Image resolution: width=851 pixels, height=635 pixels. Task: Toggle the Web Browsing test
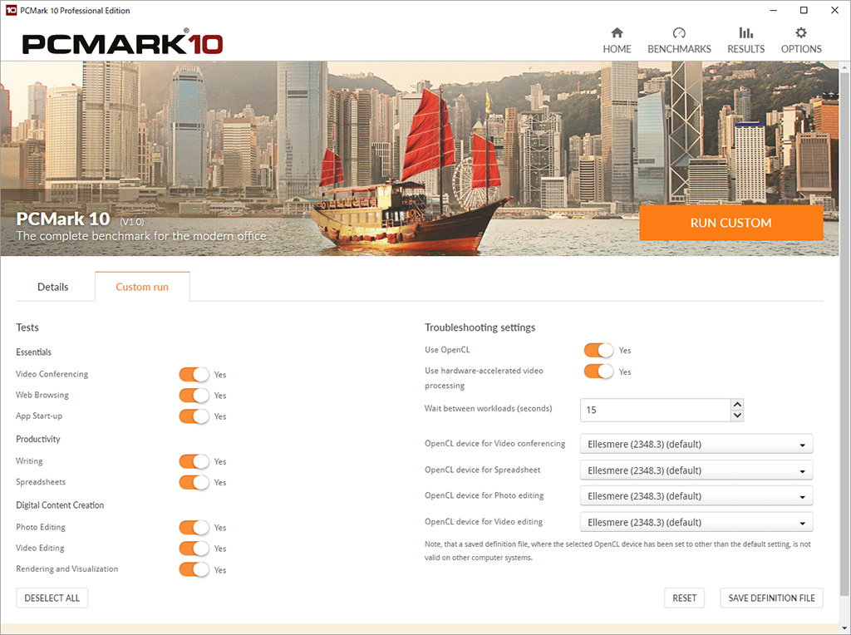click(194, 395)
